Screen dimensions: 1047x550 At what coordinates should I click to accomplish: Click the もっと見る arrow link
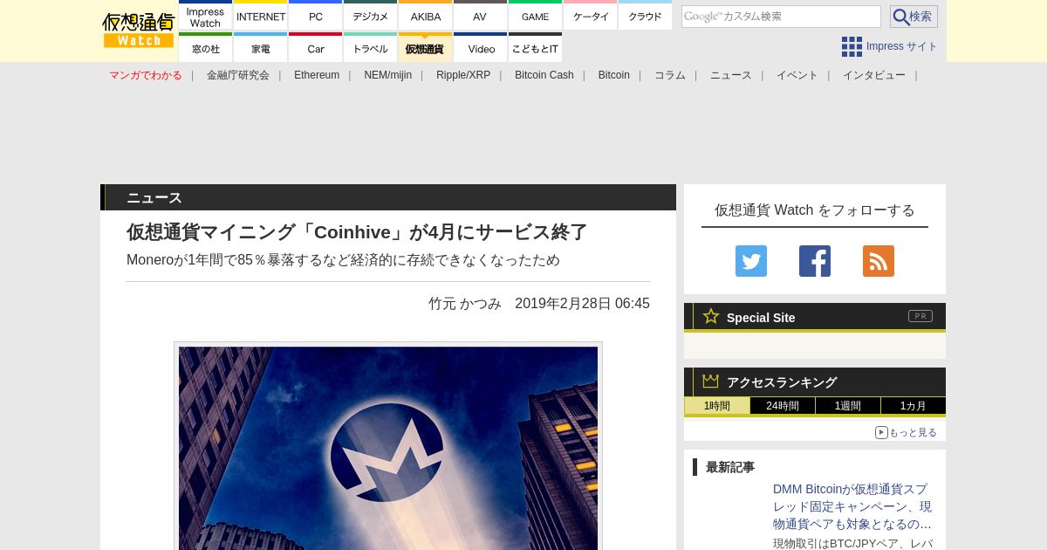[906, 432]
